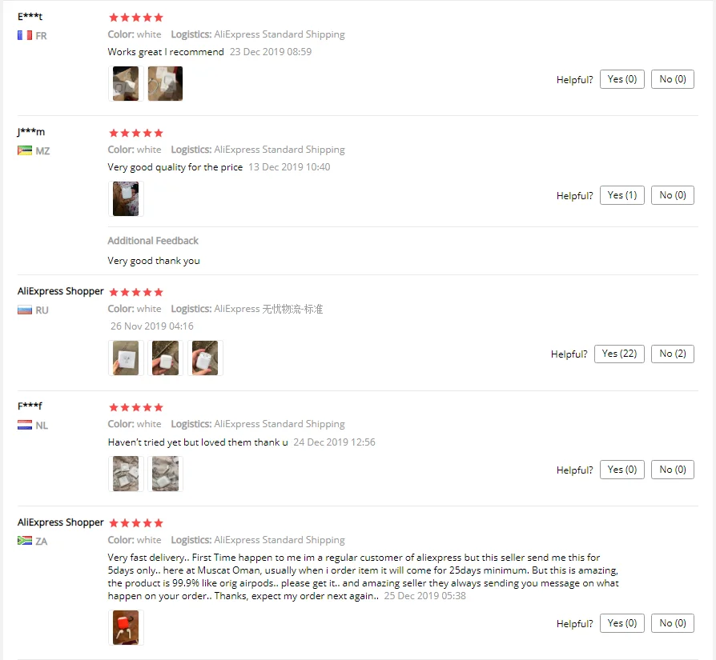Click the Mozambique flag icon beside MZ
Screen dimensions: 716x660
(25, 150)
